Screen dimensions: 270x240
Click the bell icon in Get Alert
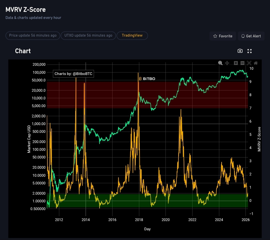[243, 36]
